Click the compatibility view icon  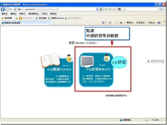coord(106,9)
